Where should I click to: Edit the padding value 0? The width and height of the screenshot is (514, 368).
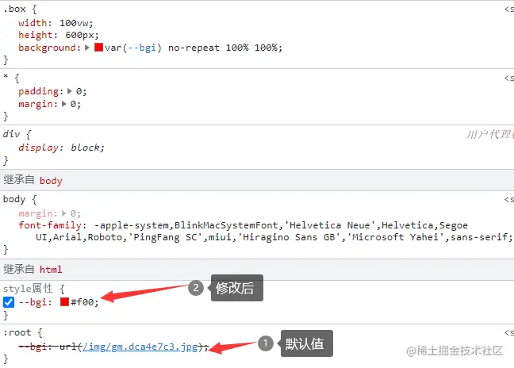79,91
